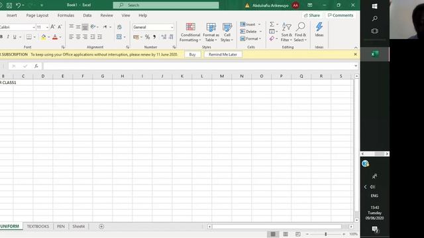Viewport: 424px width, 238px height.
Task: Toggle center alignment
Action: pos(78,37)
